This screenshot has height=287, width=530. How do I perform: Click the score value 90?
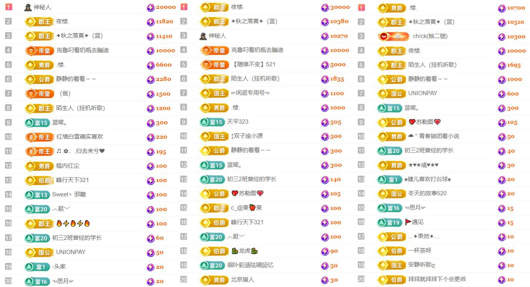click(x=334, y=251)
